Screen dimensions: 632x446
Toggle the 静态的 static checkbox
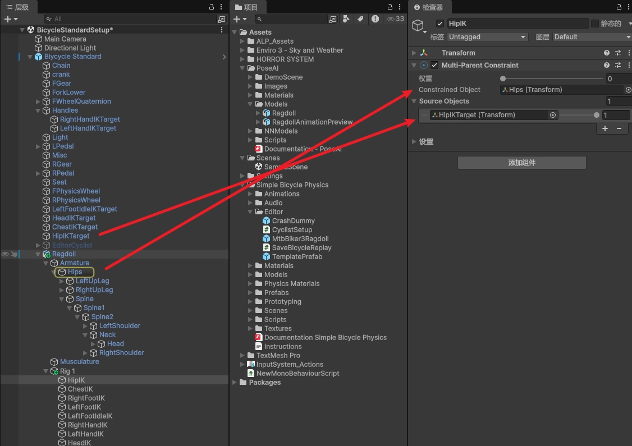pyautogui.click(x=594, y=24)
